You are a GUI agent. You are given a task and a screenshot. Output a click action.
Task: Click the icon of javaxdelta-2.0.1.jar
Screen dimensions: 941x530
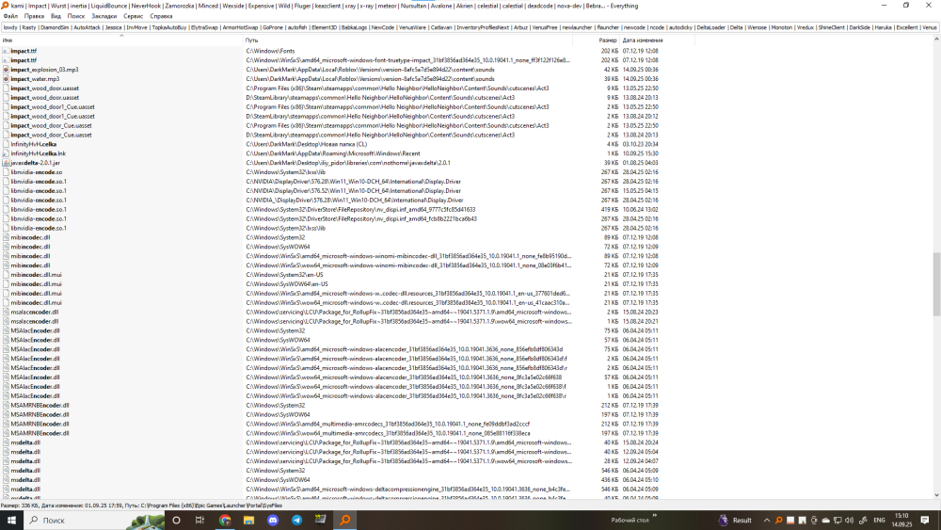point(6,163)
